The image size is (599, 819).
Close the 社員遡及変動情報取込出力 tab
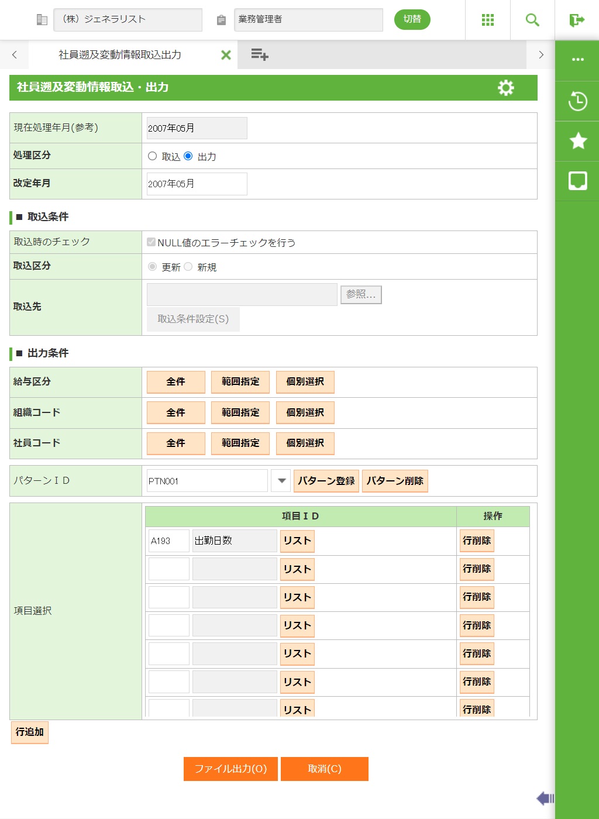coord(226,55)
